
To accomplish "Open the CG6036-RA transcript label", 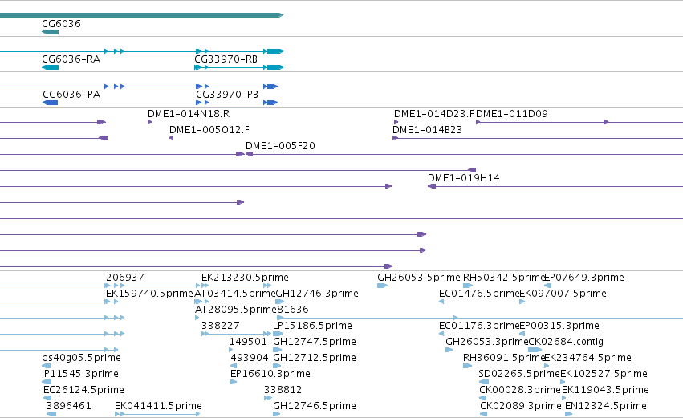I will point(71,59).
